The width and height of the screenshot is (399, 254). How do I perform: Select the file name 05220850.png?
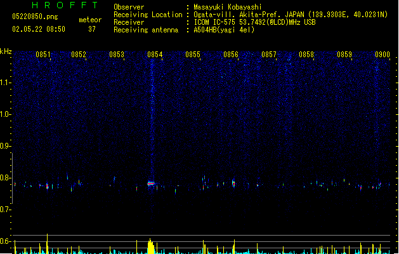tap(35, 17)
